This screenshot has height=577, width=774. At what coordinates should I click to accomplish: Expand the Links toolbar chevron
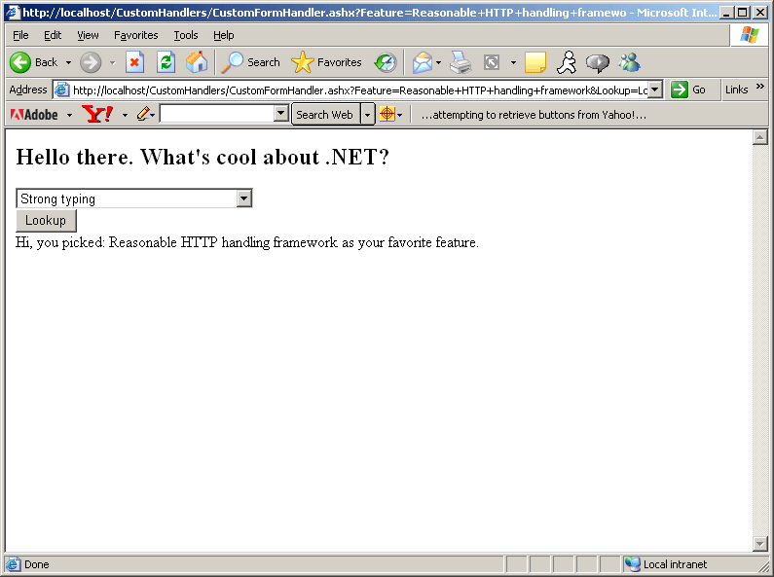pyautogui.click(x=759, y=87)
